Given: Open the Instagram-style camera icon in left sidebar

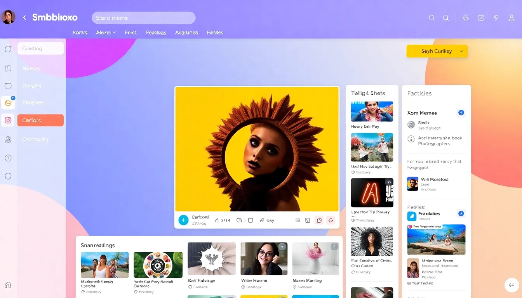Looking at the screenshot, I should coord(8,120).
